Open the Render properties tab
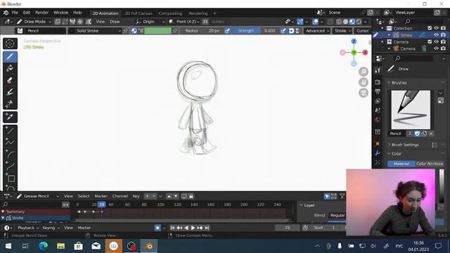The image size is (450, 253). (x=378, y=82)
